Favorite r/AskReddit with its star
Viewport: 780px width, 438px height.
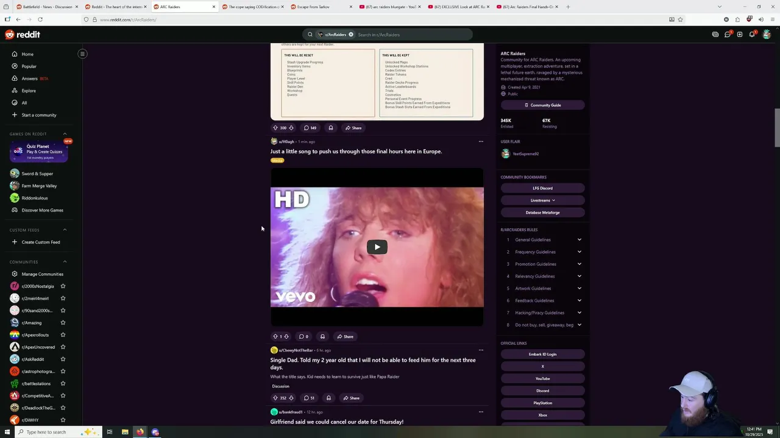tap(63, 359)
